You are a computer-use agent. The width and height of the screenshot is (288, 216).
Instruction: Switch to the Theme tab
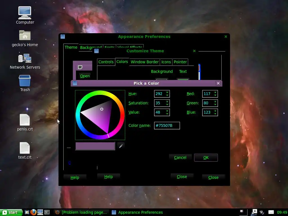[x=71, y=47]
